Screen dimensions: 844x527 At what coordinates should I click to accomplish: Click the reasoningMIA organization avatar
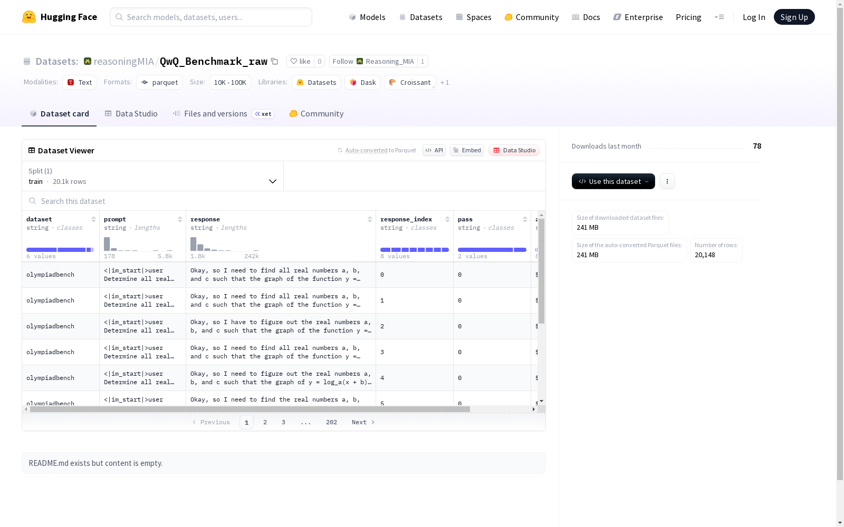88,61
